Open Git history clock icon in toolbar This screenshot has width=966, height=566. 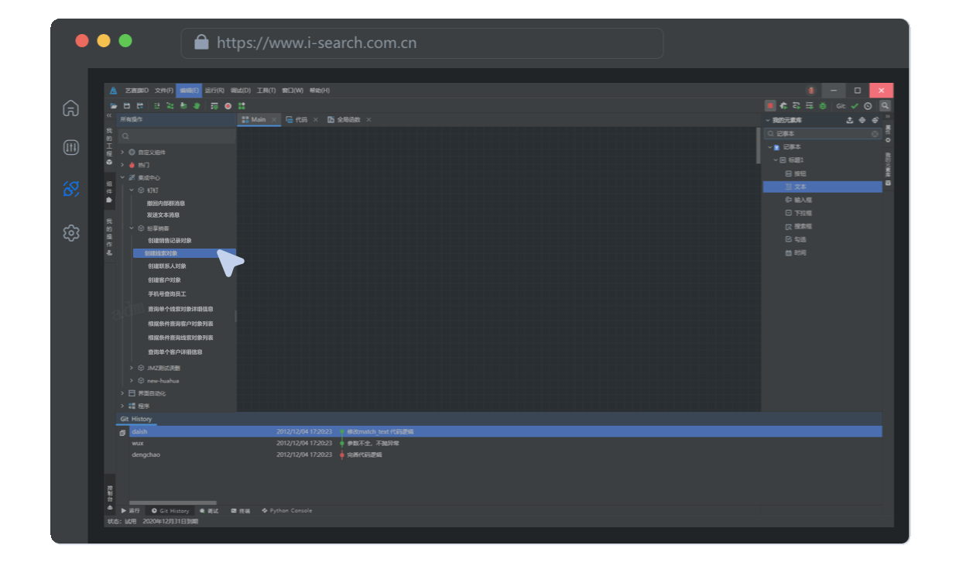[x=868, y=106]
